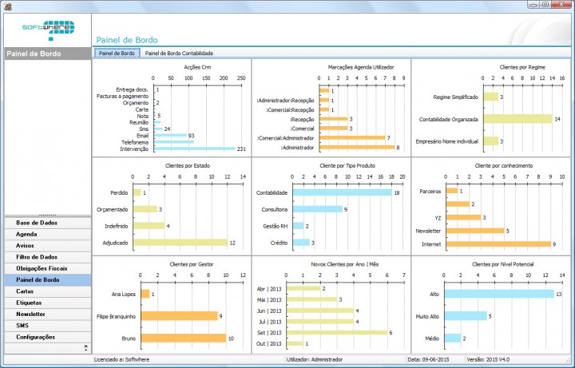The height and width of the screenshot is (368, 575).
Task: Click Licenciado a: Softwhere status text
Action: [121, 359]
